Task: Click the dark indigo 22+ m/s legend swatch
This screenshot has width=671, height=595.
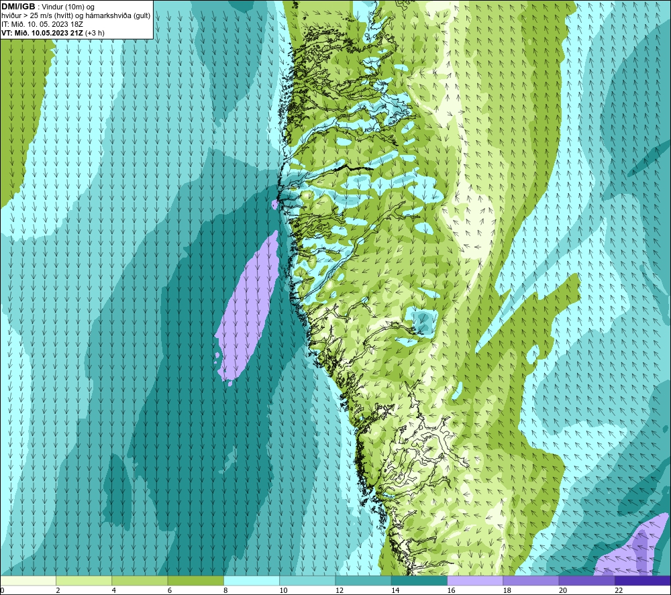Action: (642, 580)
